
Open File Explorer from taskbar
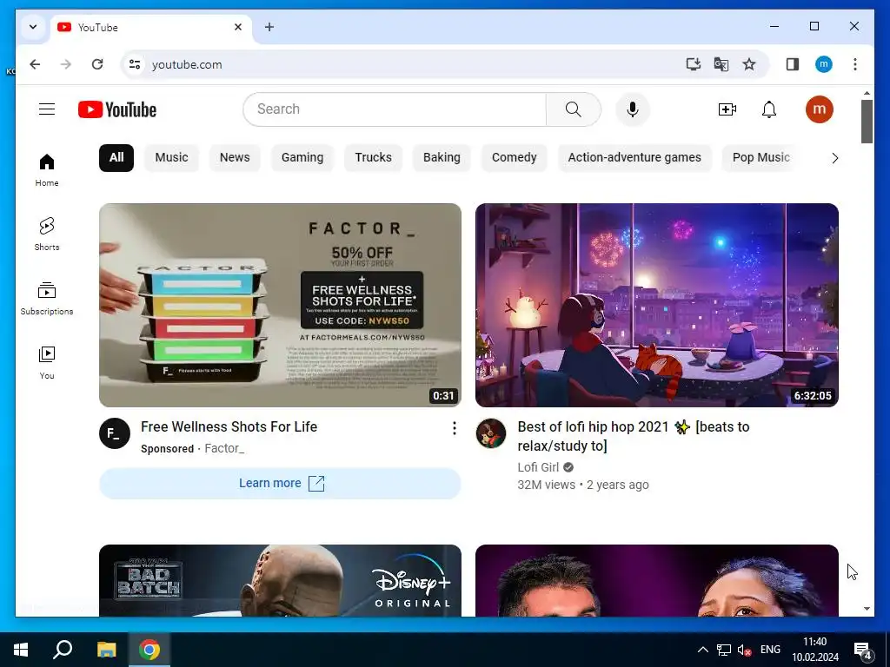pos(106,650)
